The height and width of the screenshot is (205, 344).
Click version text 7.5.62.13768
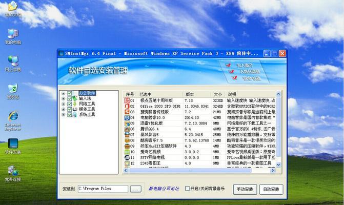coord(196,140)
